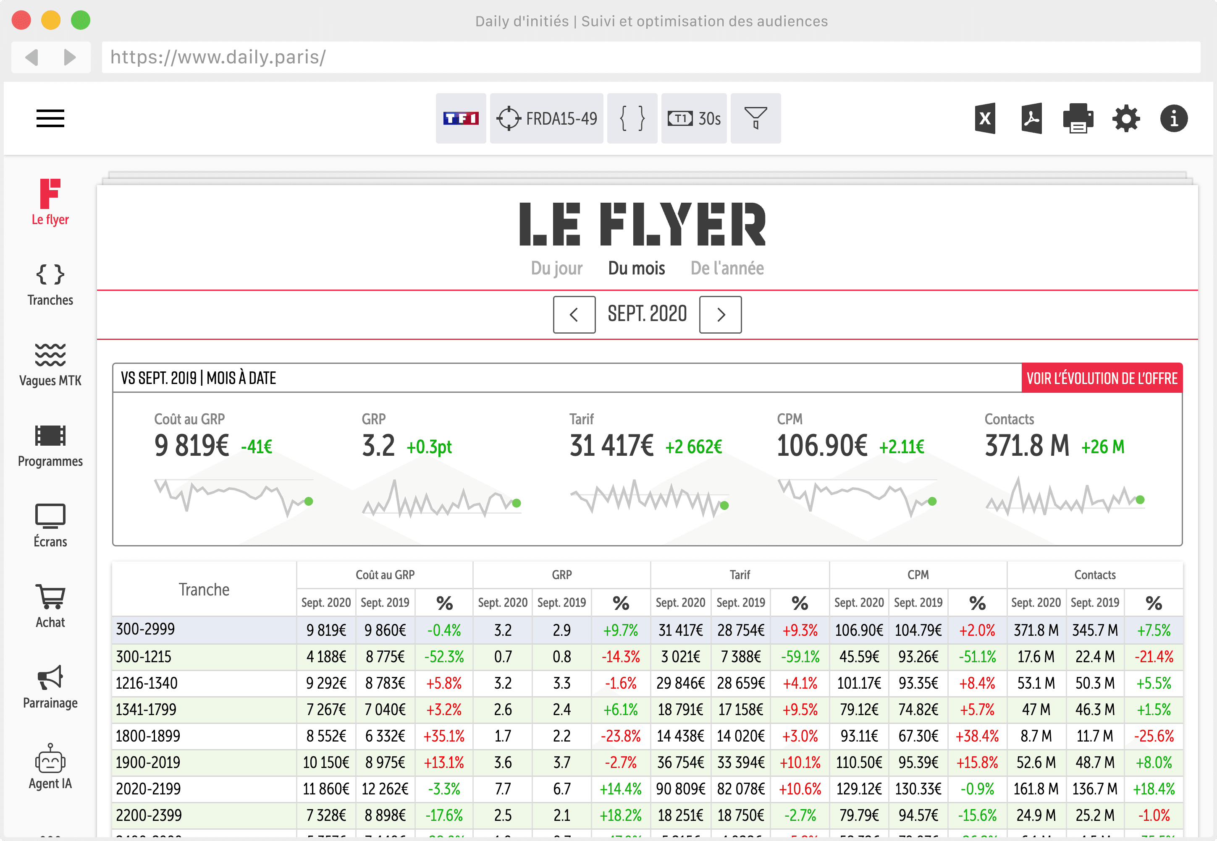This screenshot has height=841, width=1217.
Task: Click the 371.8 M Contacts summary value
Action: coord(1027,446)
